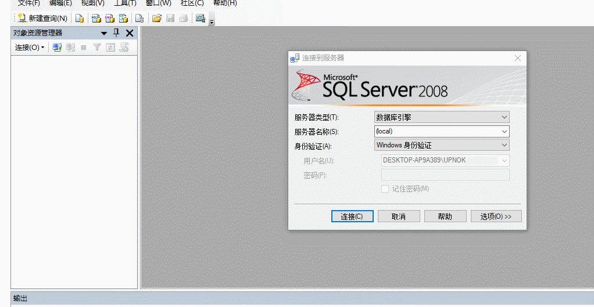Toggle the 记住密码(M) checkbox
This screenshot has width=594, height=307.
click(x=385, y=189)
